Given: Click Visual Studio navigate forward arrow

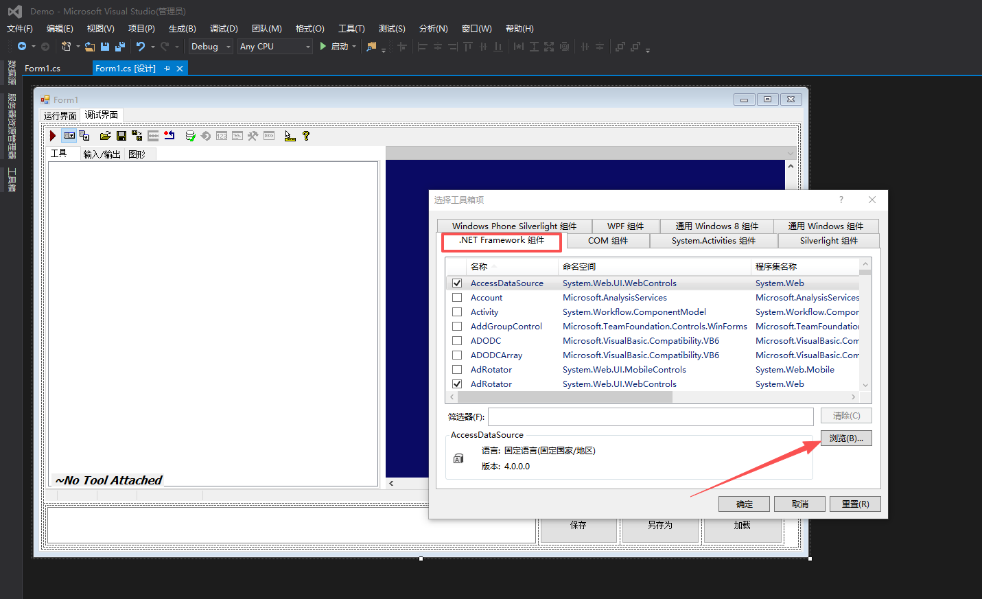Looking at the screenshot, I should [x=45, y=47].
